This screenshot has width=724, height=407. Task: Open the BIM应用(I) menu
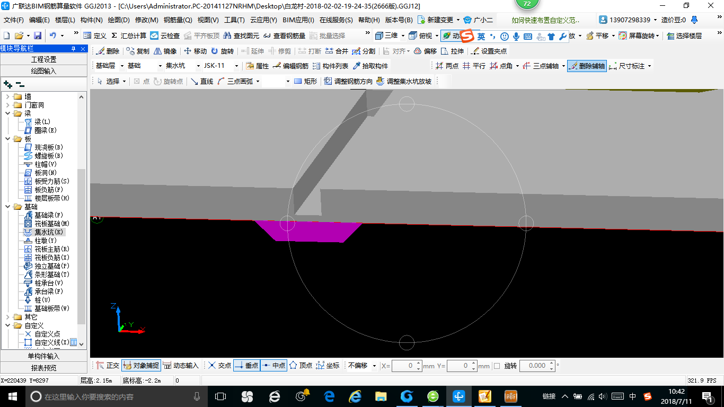(x=298, y=20)
